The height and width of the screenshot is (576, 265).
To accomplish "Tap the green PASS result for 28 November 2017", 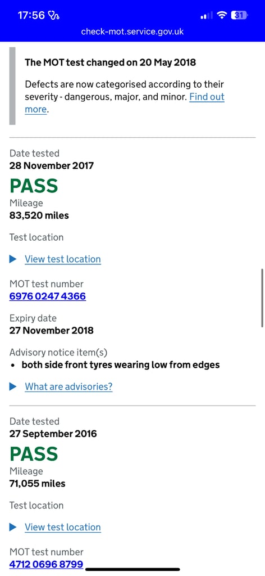I will 34,186.
